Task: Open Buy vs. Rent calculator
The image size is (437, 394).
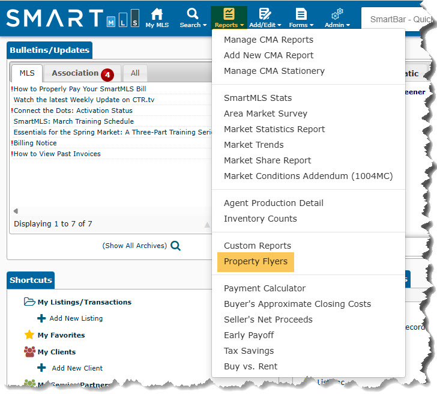Action: pyautogui.click(x=250, y=366)
